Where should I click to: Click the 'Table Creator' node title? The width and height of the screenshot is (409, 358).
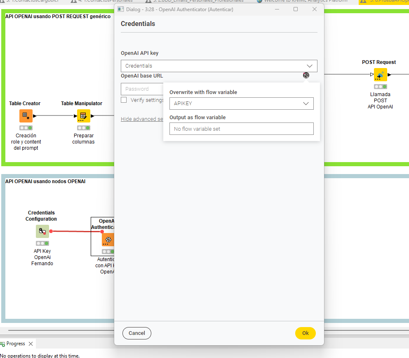coord(25,104)
